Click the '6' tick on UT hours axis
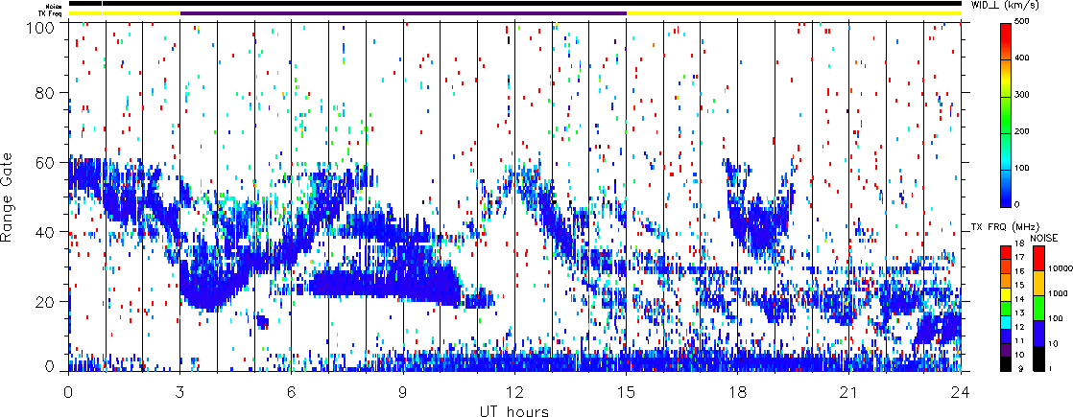Viewport: 1073px width, 417px height. pos(292,392)
